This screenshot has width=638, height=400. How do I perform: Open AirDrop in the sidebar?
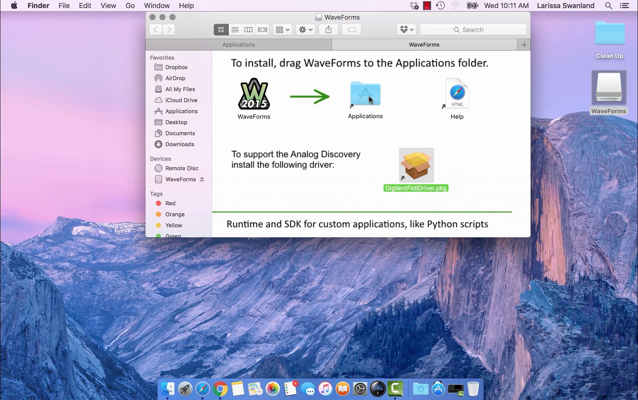(175, 78)
